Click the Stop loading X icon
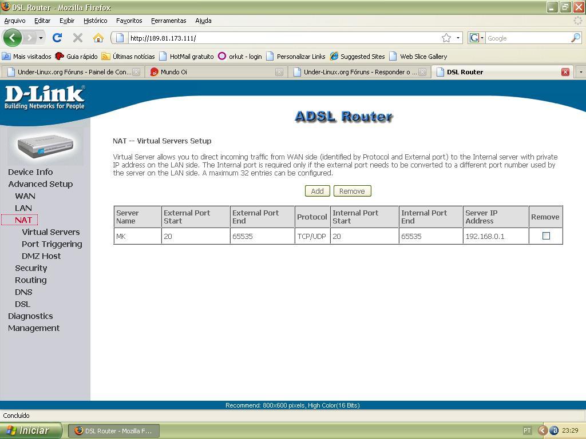 click(x=78, y=38)
